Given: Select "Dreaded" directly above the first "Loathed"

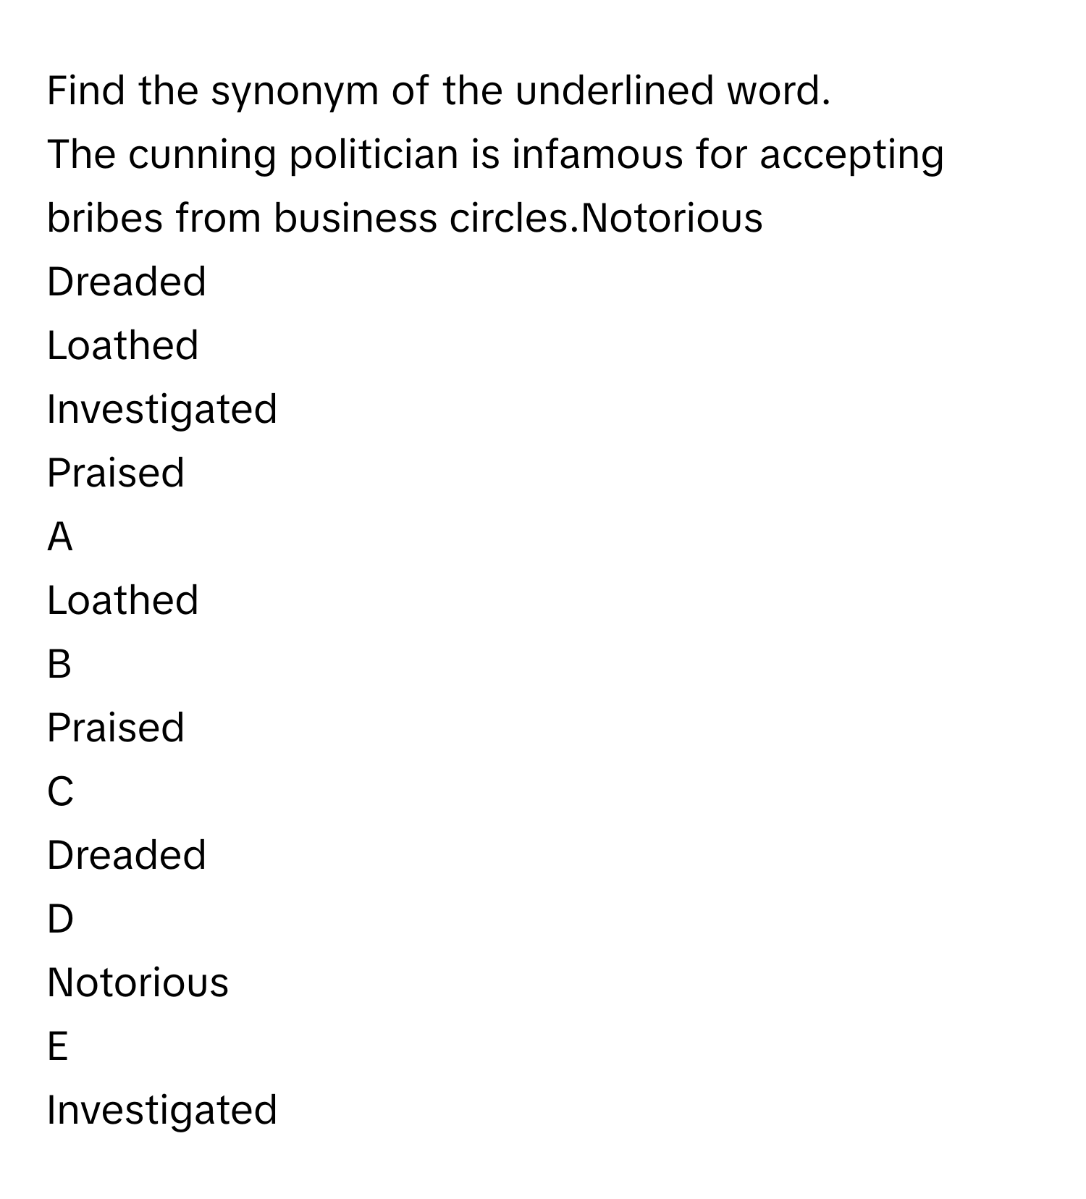Looking at the screenshot, I should [x=126, y=282].
